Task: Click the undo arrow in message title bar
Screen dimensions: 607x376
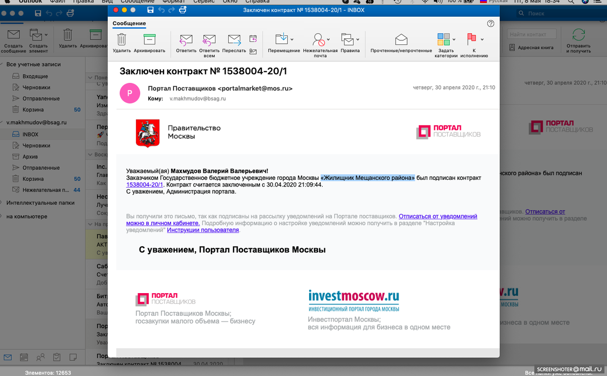Action: (x=161, y=10)
